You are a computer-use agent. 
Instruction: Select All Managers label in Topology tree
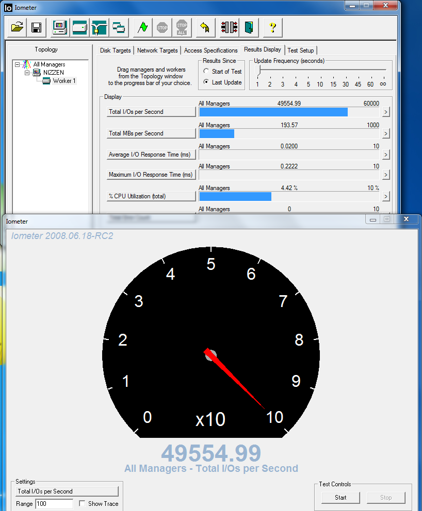click(50, 64)
